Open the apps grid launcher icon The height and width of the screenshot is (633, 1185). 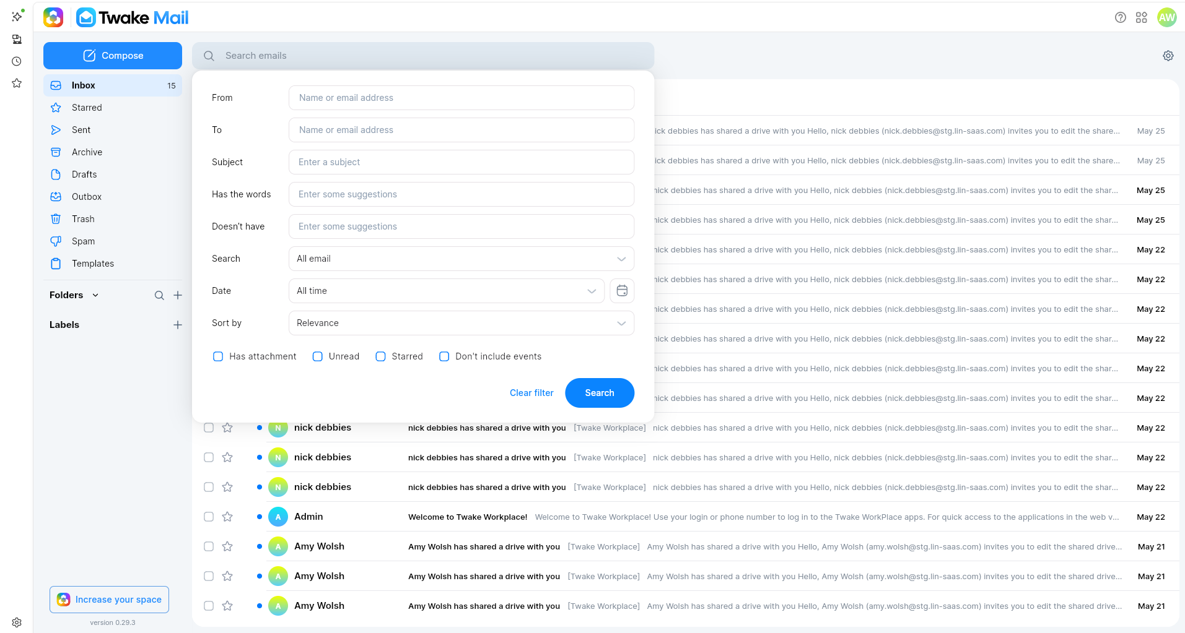[1142, 17]
